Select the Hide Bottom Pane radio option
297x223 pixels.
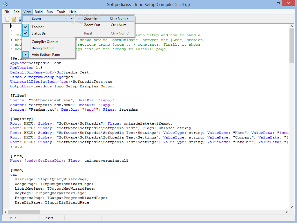[x=48, y=55]
